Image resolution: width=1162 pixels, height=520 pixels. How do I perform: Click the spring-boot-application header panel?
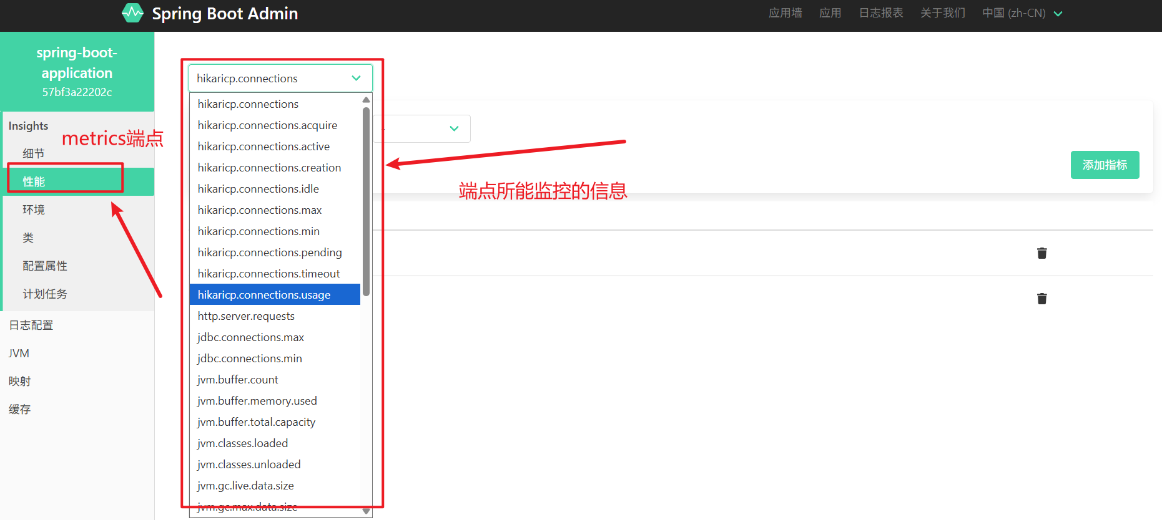tap(77, 72)
